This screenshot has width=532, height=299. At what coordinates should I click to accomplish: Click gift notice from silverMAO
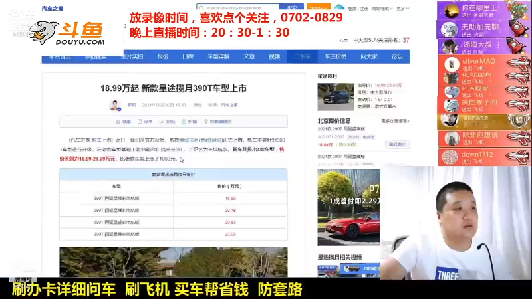[x=484, y=64]
